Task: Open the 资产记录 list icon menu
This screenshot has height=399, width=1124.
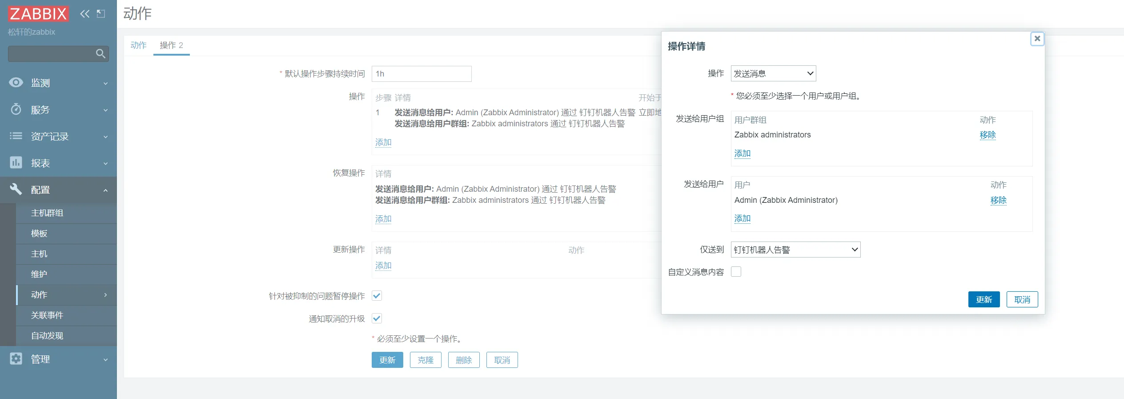Action: point(16,136)
